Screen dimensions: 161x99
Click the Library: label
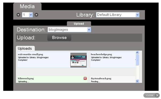(85, 15)
